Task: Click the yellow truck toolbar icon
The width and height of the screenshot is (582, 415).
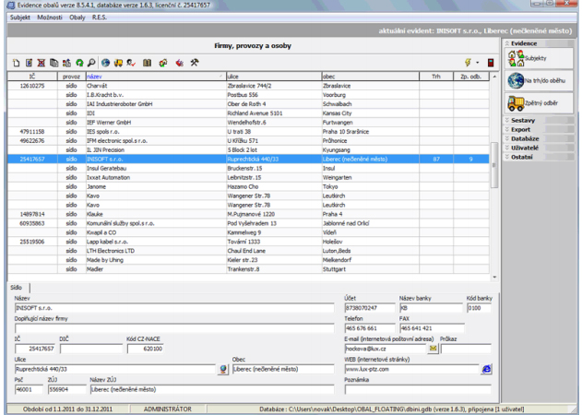Action: [118, 63]
